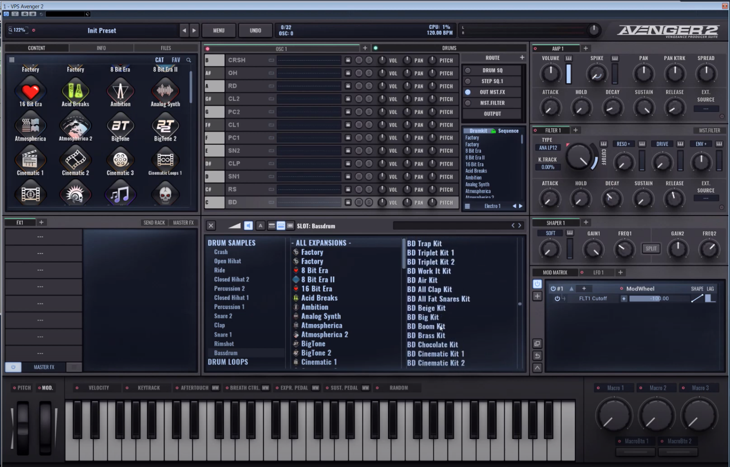Open the SEND RACK tab
This screenshot has width=730, height=467.
tap(154, 222)
